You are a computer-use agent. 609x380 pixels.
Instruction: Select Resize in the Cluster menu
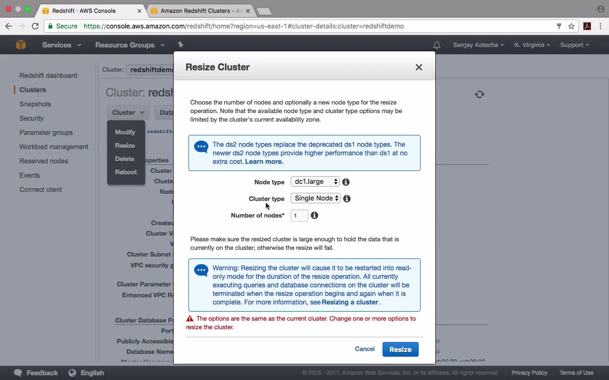point(125,145)
